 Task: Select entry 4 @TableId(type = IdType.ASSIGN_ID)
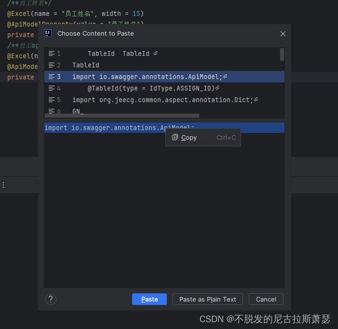[x=164, y=88]
